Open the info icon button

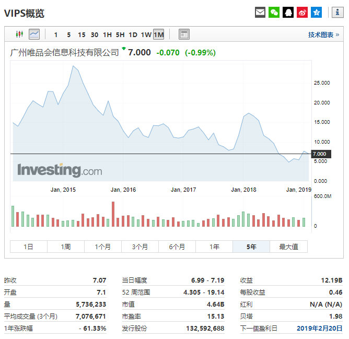(338, 12)
